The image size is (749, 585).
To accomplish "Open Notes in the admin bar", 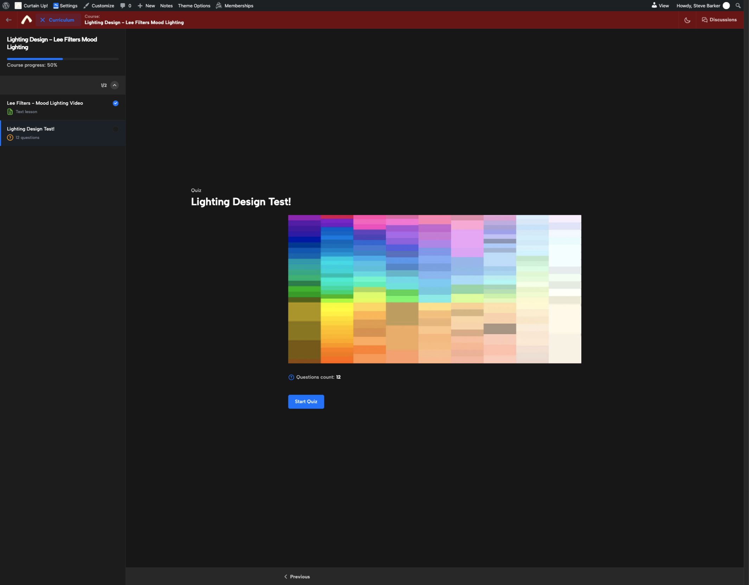I will coord(166,6).
